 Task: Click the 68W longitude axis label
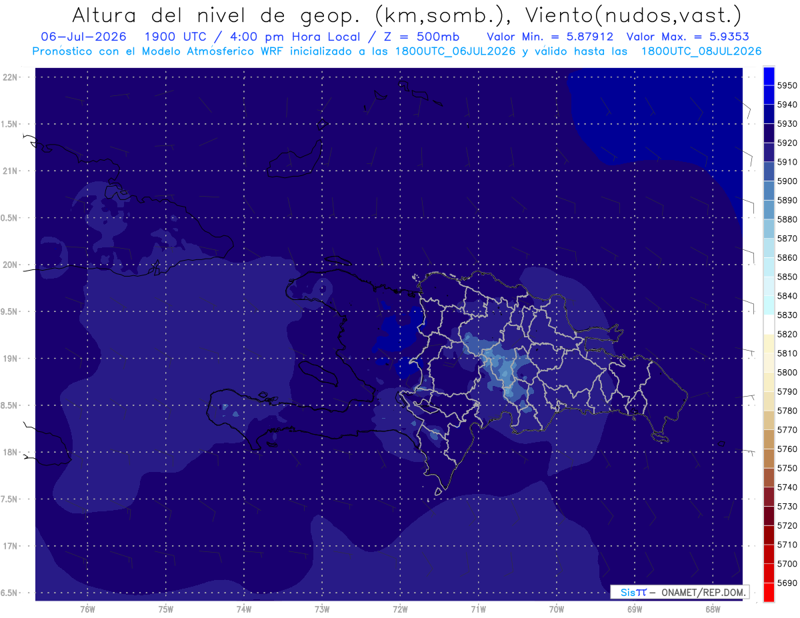click(713, 609)
